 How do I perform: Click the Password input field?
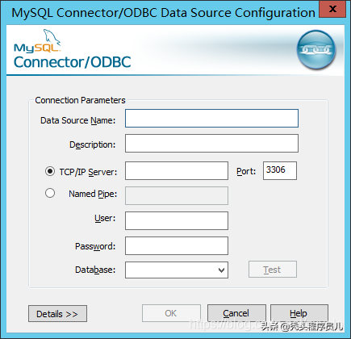[x=177, y=245]
